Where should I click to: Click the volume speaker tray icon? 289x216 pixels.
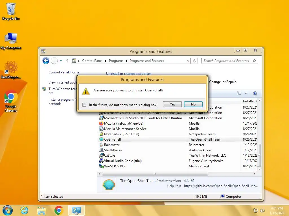(262, 210)
